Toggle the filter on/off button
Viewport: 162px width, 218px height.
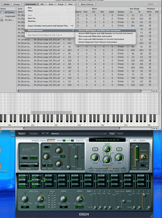click(x=119, y=149)
